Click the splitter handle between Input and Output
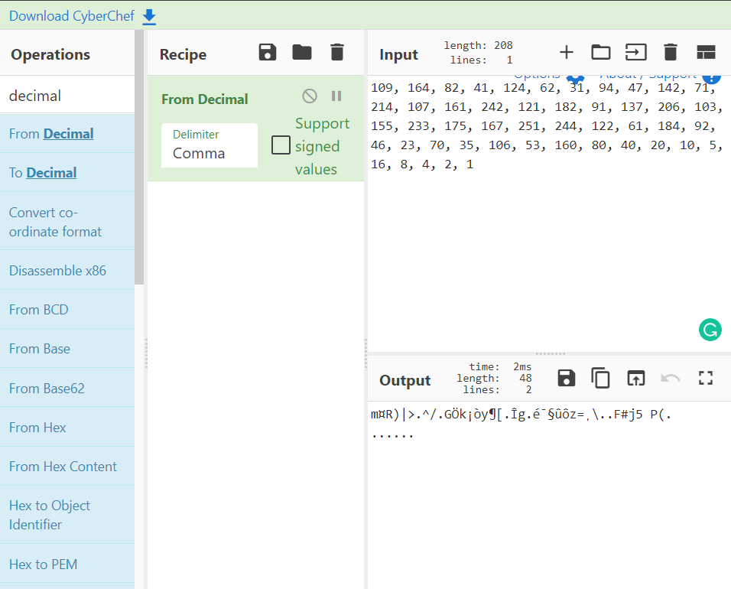The width and height of the screenshot is (731, 589). (550, 353)
